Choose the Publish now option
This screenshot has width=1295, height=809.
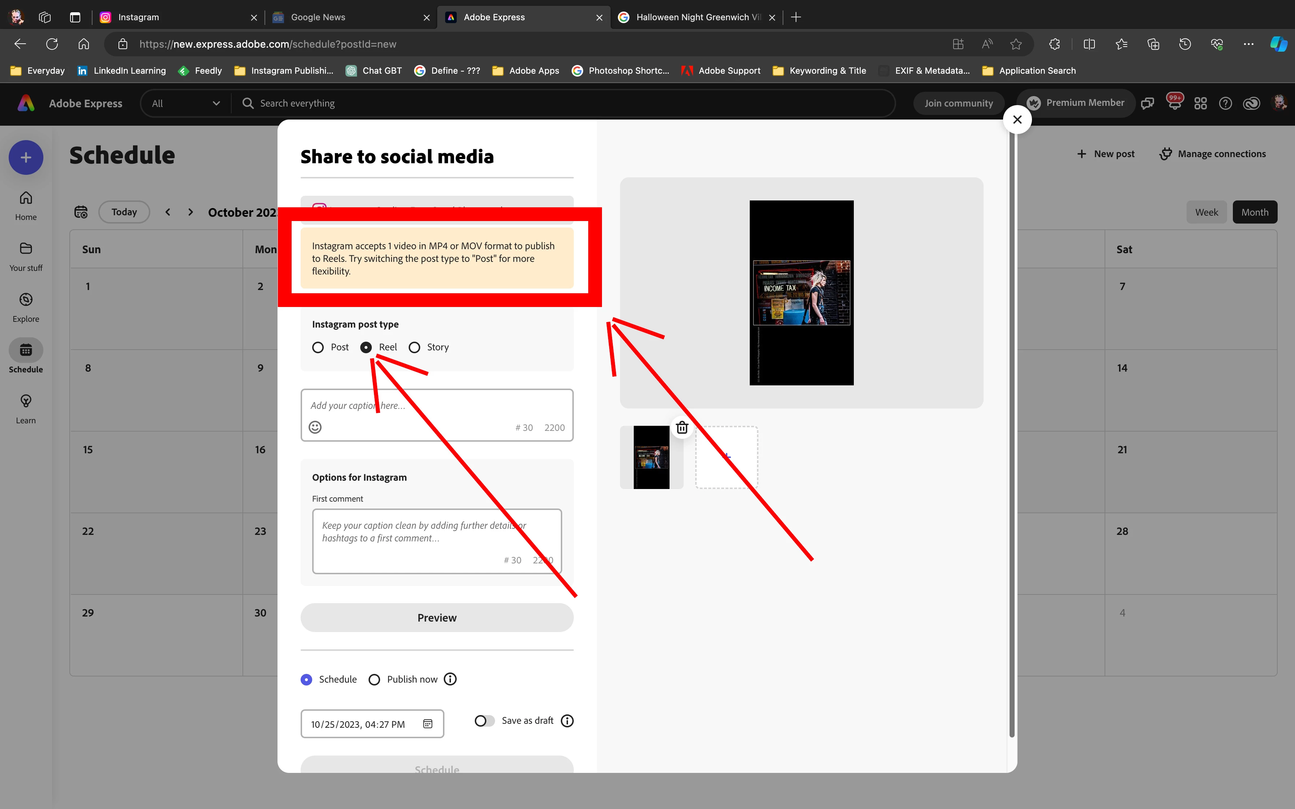click(375, 679)
